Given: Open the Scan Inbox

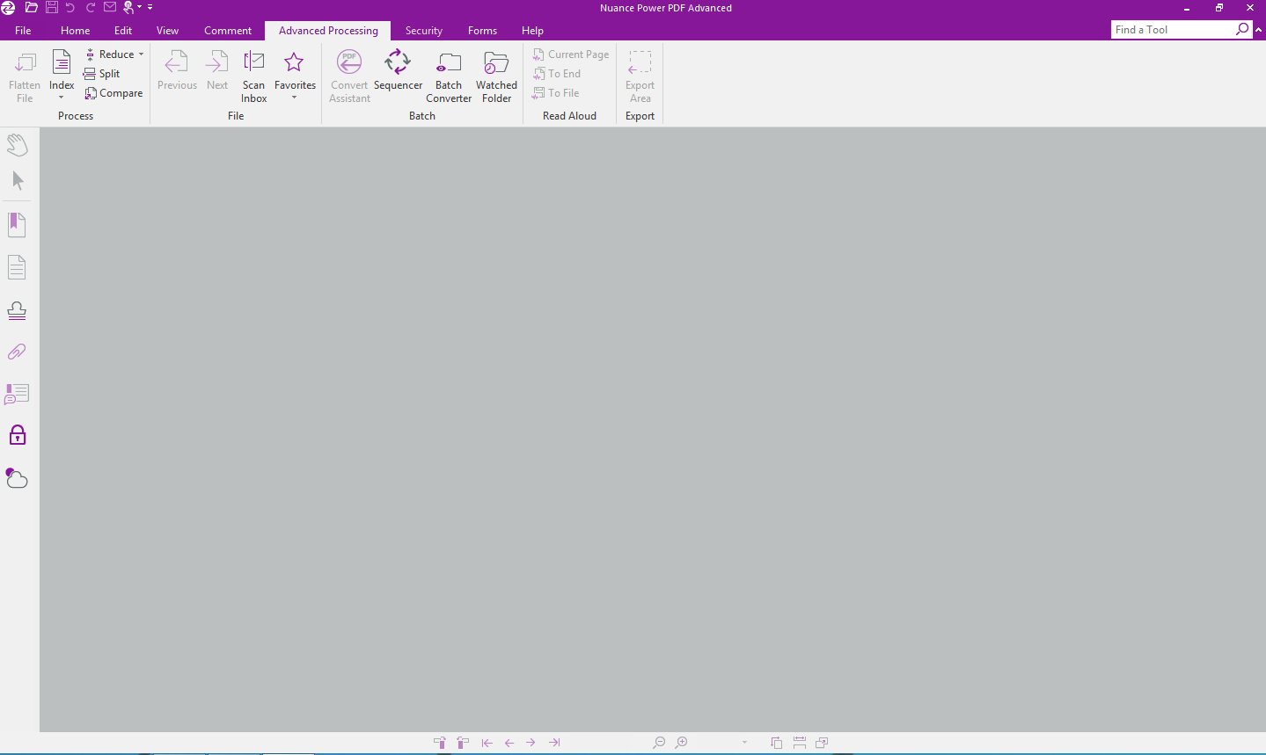Looking at the screenshot, I should tap(253, 76).
